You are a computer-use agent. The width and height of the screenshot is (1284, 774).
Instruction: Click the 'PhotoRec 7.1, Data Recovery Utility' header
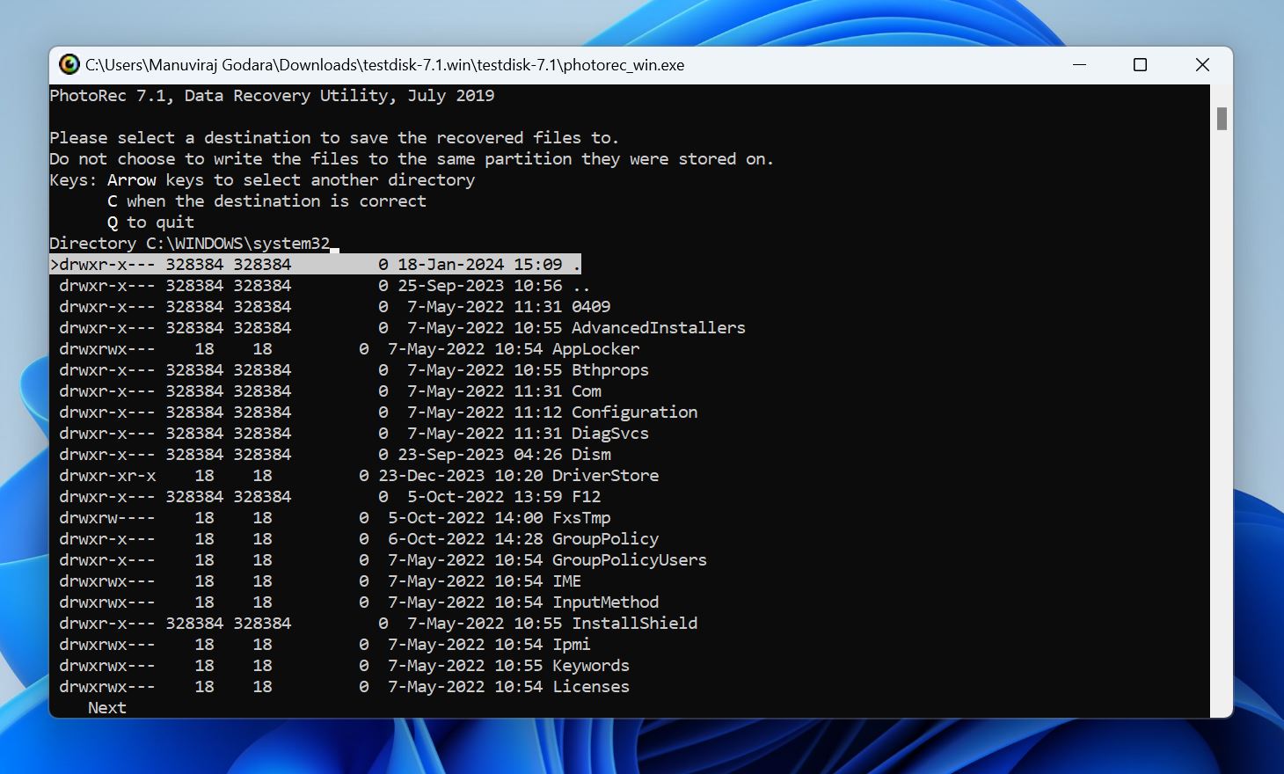point(272,95)
